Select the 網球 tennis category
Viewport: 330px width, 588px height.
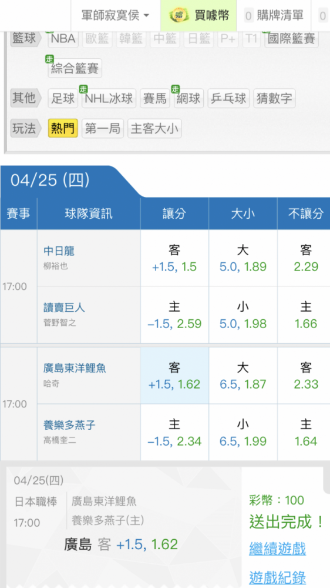coord(189,98)
